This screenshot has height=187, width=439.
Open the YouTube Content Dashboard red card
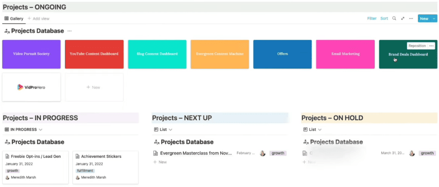(94, 54)
